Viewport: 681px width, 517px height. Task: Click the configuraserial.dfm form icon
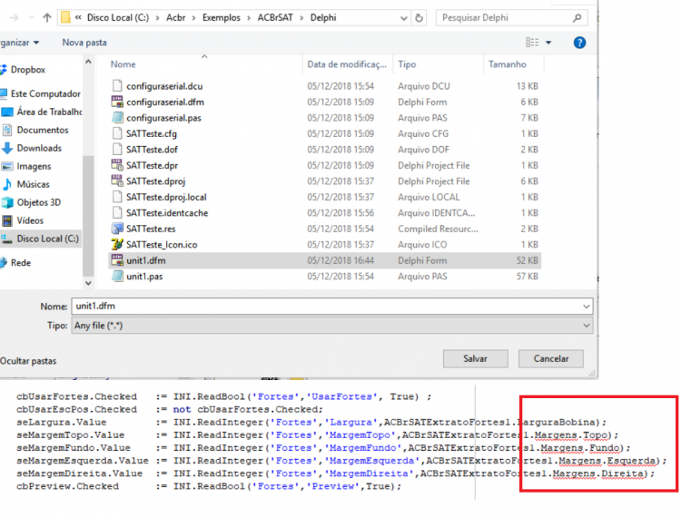[117, 102]
